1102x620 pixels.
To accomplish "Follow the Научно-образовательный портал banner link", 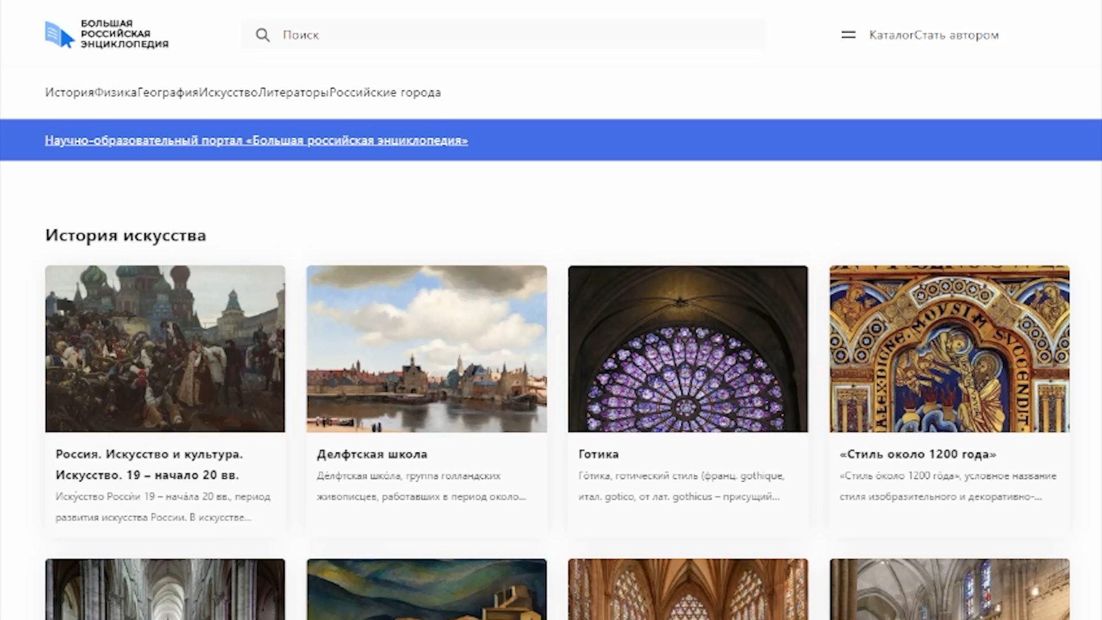I will [x=256, y=140].
